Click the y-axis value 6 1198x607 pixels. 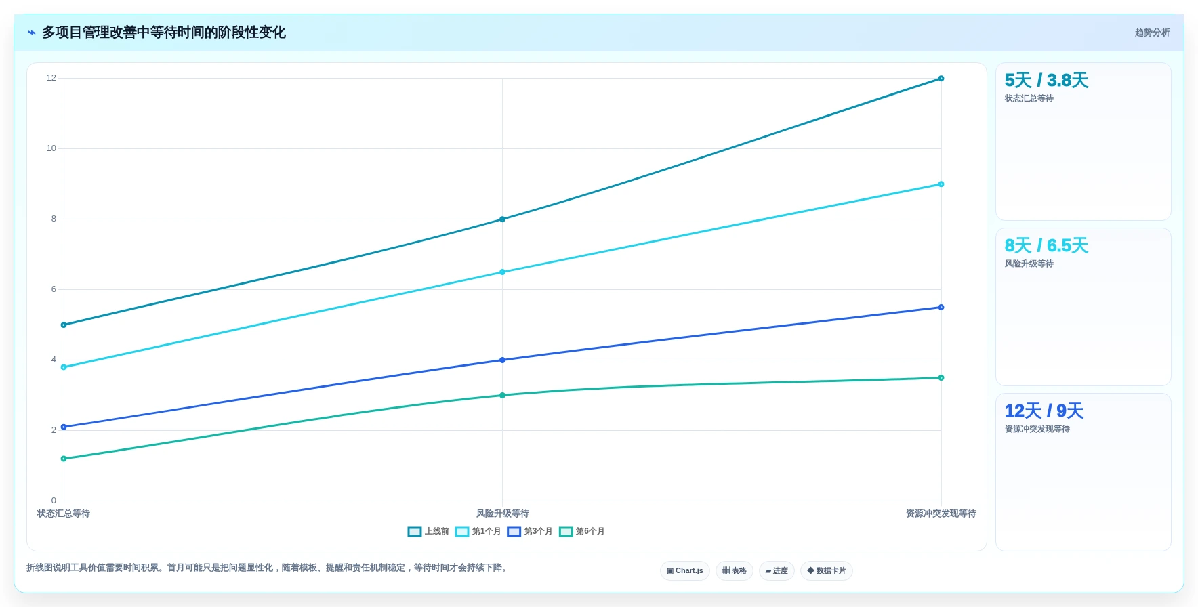[54, 289]
